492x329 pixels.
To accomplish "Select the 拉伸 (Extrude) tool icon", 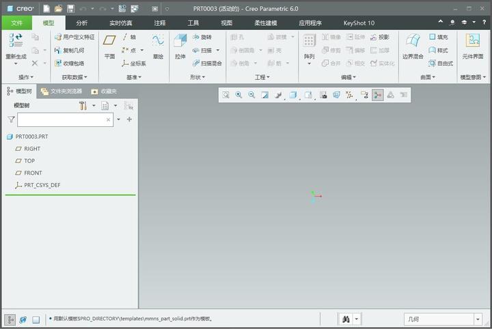I will 180,42.
